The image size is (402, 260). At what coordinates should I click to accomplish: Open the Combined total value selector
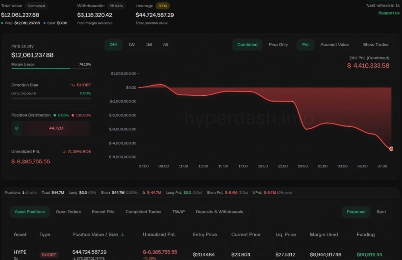coord(36,6)
